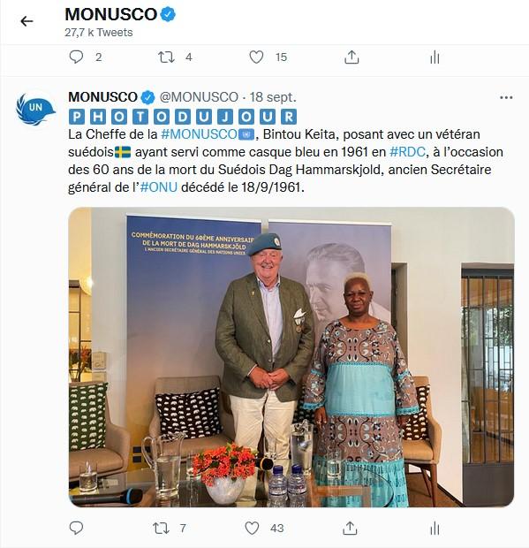View analytics of the top tweet
The image size is (529, 548).
[x=435, y=57]
